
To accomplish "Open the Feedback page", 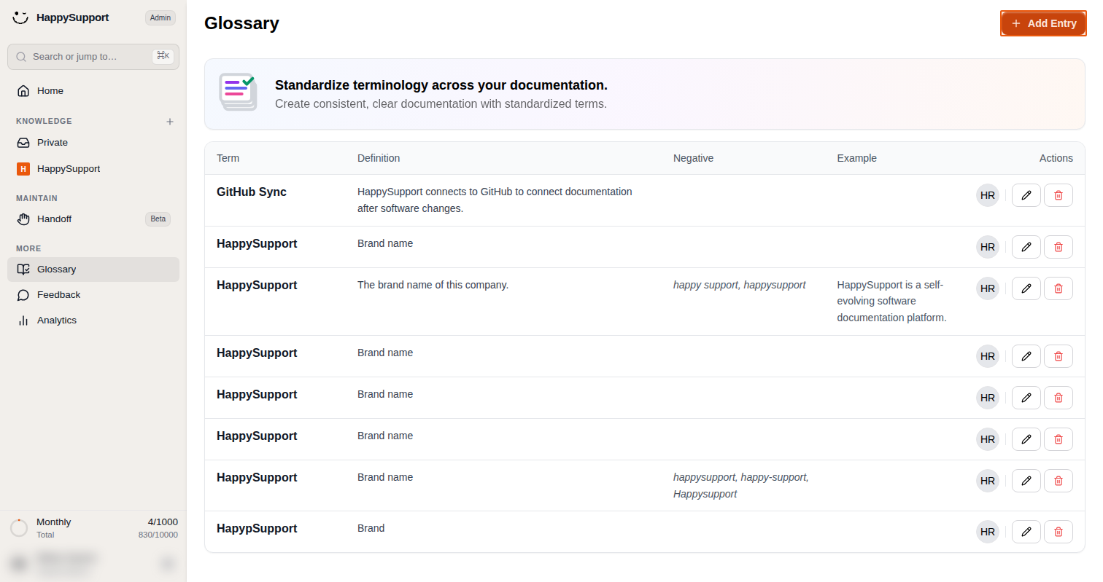I will pos(93,295).
